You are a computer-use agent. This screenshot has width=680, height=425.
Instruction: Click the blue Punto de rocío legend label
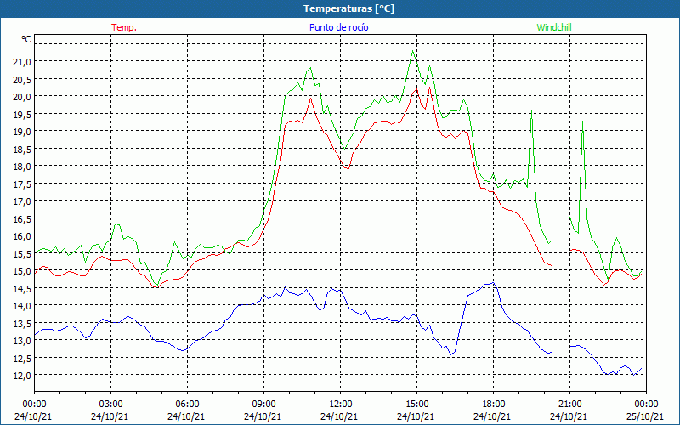point(338,27)
